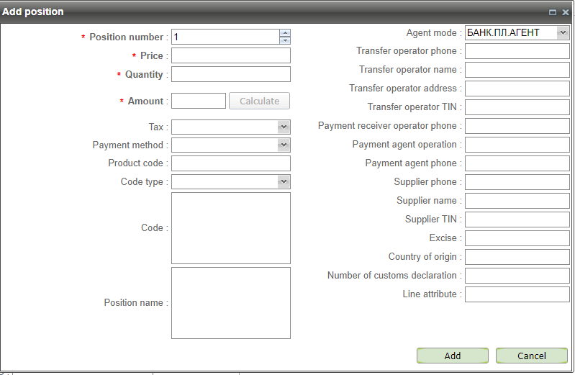Open the Code type dropdown
Image resolution: width=575 pixels, height=375 pixels.
[284, 182]
